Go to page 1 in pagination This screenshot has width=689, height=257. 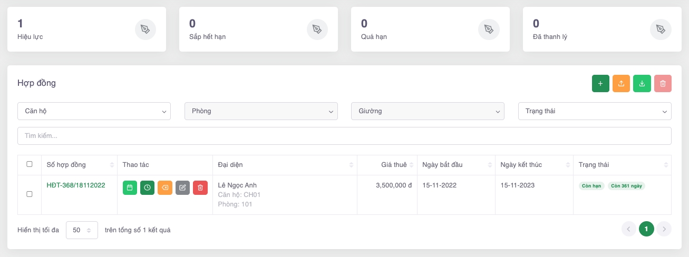(x=646, y=229)
